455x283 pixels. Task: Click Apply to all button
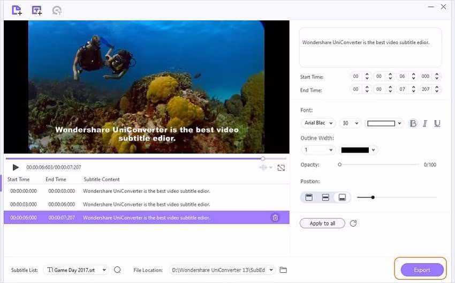click(322, 224)
